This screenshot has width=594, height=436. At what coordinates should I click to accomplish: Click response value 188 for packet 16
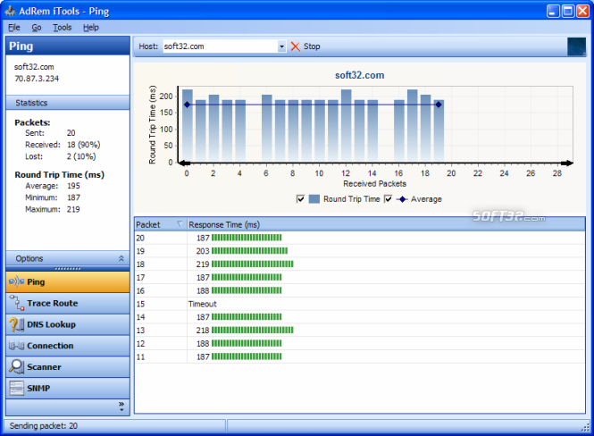pyautogui.click(x=203, y=290)
